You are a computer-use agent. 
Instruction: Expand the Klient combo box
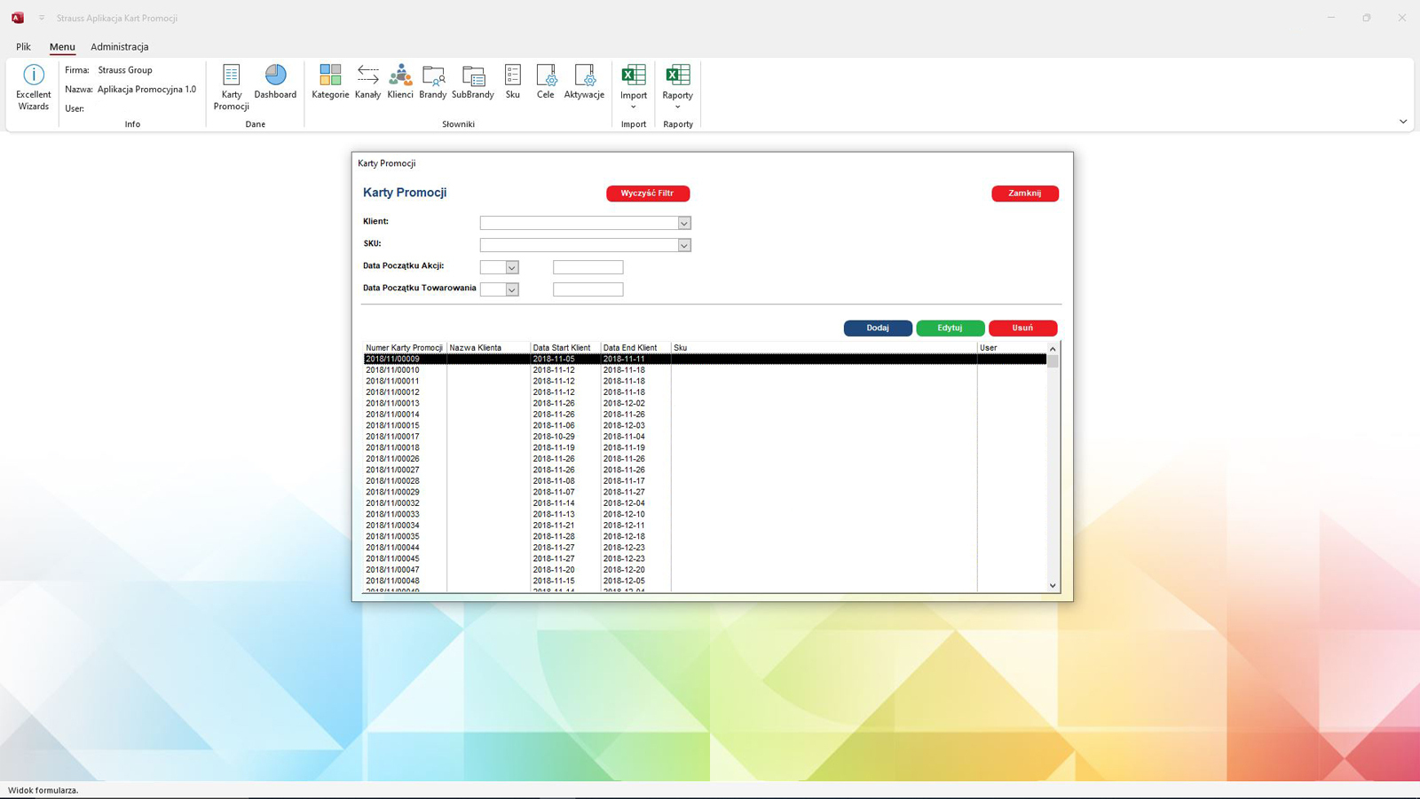(684, 224)
